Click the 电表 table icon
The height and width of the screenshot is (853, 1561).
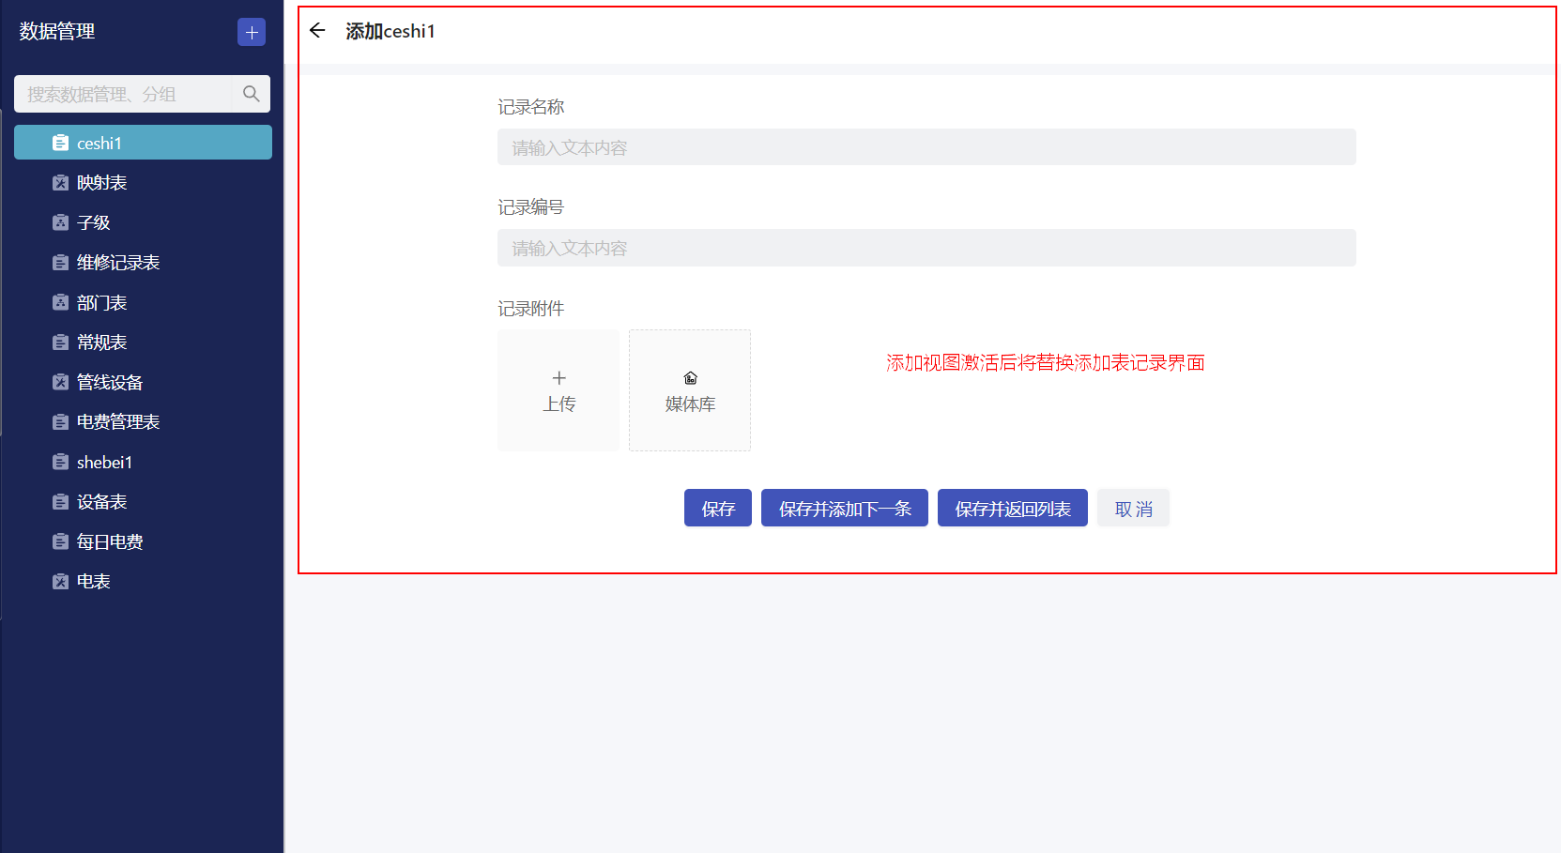tap(60, 582)
